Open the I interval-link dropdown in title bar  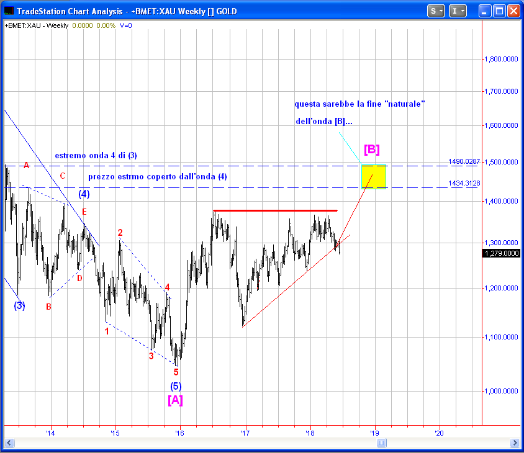(458, 11)
